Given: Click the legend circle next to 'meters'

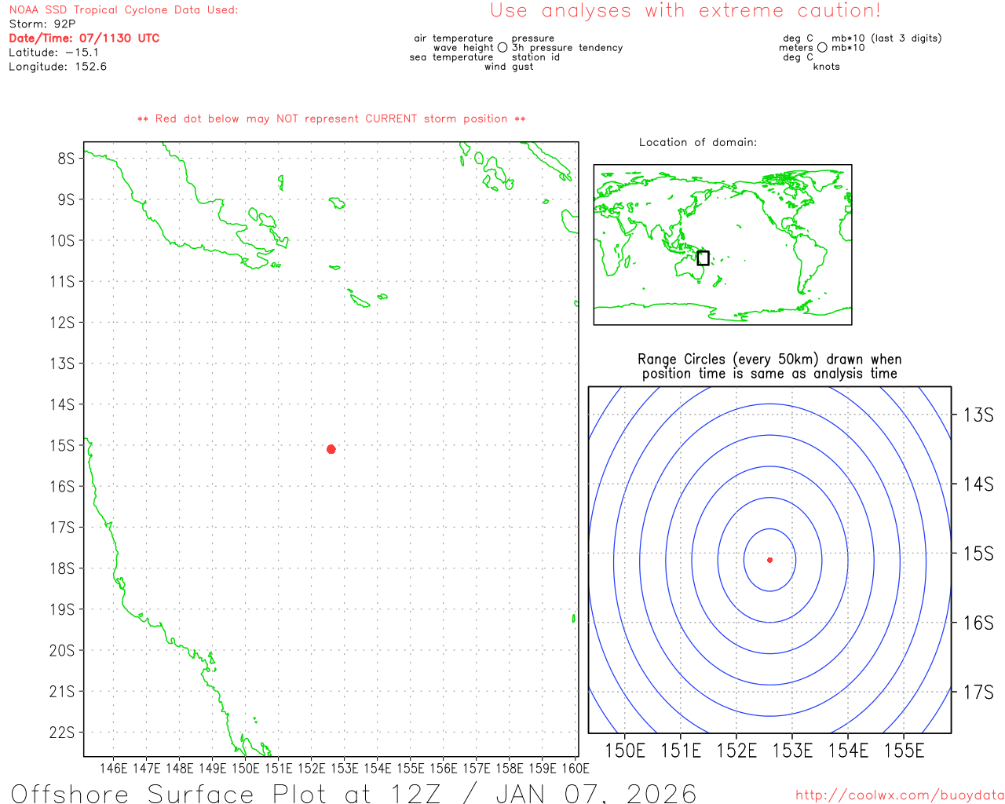Looking at the screenshot, I should pyautogui.click(x=822, y=47).
